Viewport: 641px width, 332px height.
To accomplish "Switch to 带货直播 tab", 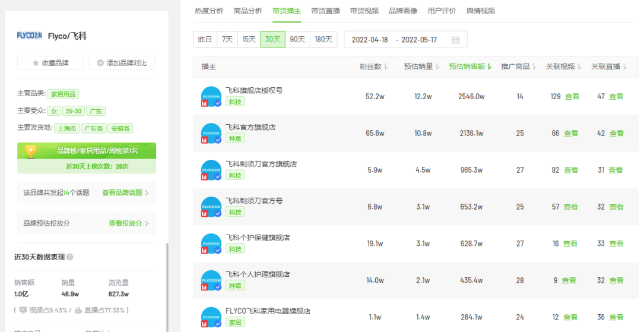I will pyautogui.click(x=326, y=11).
